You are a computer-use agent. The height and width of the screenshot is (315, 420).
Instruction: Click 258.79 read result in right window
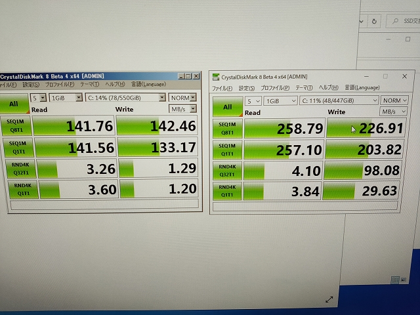[284, 129]
